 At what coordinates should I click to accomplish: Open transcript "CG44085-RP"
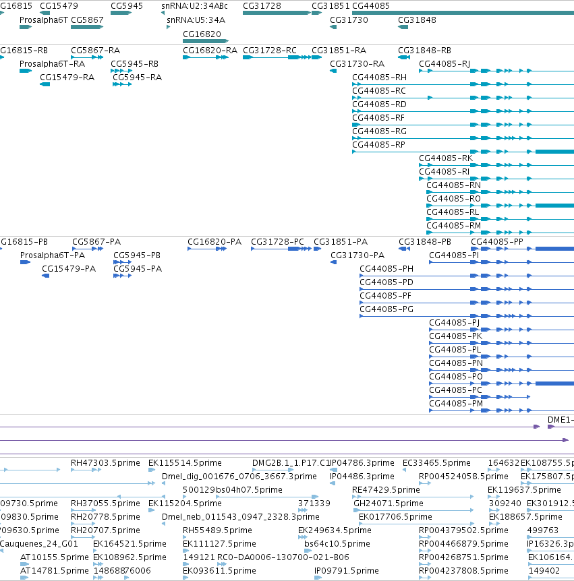click(x=378, y=145)
